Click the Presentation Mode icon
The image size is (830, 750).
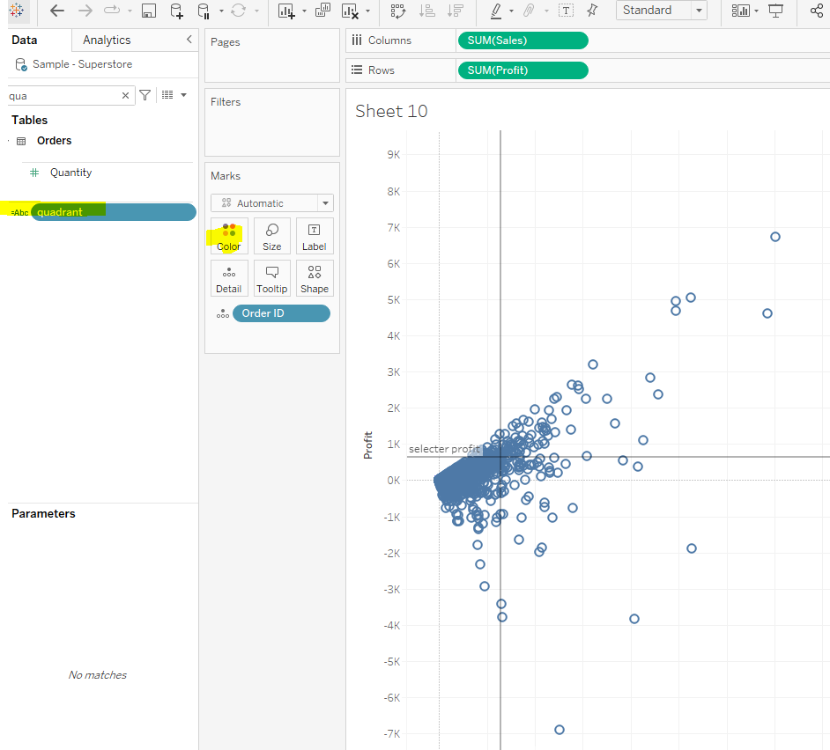click(x=775, y=11)
